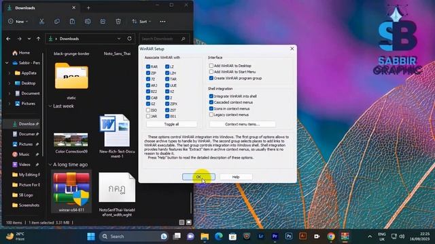Viewport: 435px width, 244px height.
Task: Open Windows Start menu
Action: [x=91, y=237]
